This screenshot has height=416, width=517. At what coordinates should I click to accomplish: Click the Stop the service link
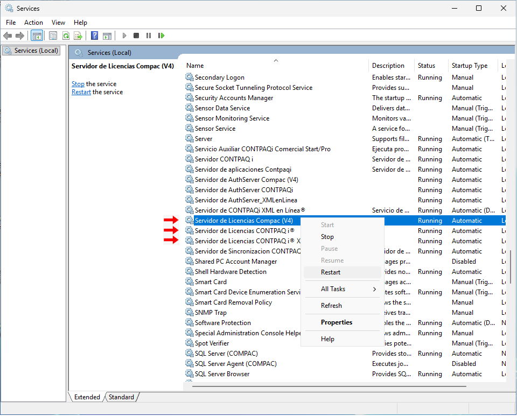click(78, 84)
